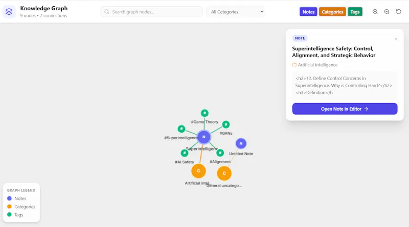Select the #AI Safety tag node
The height and width of the screenshot is (227, 409).
185,153
